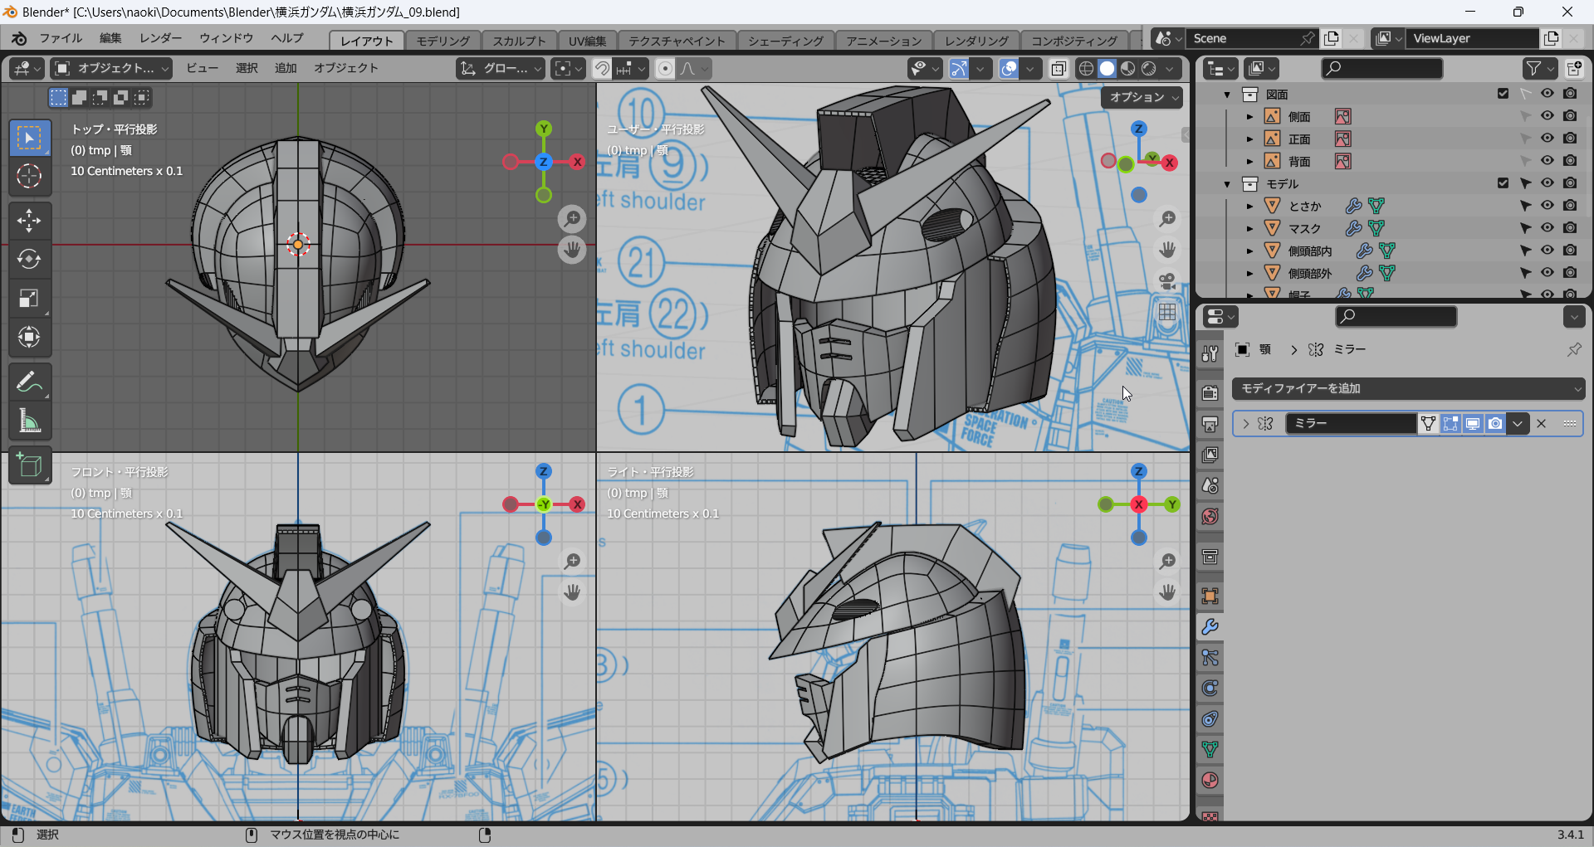The height and width of the screenshot is (847, 1594).
Task: Uncheck the 図面 collection checkbox
Action: point(1503,94)
